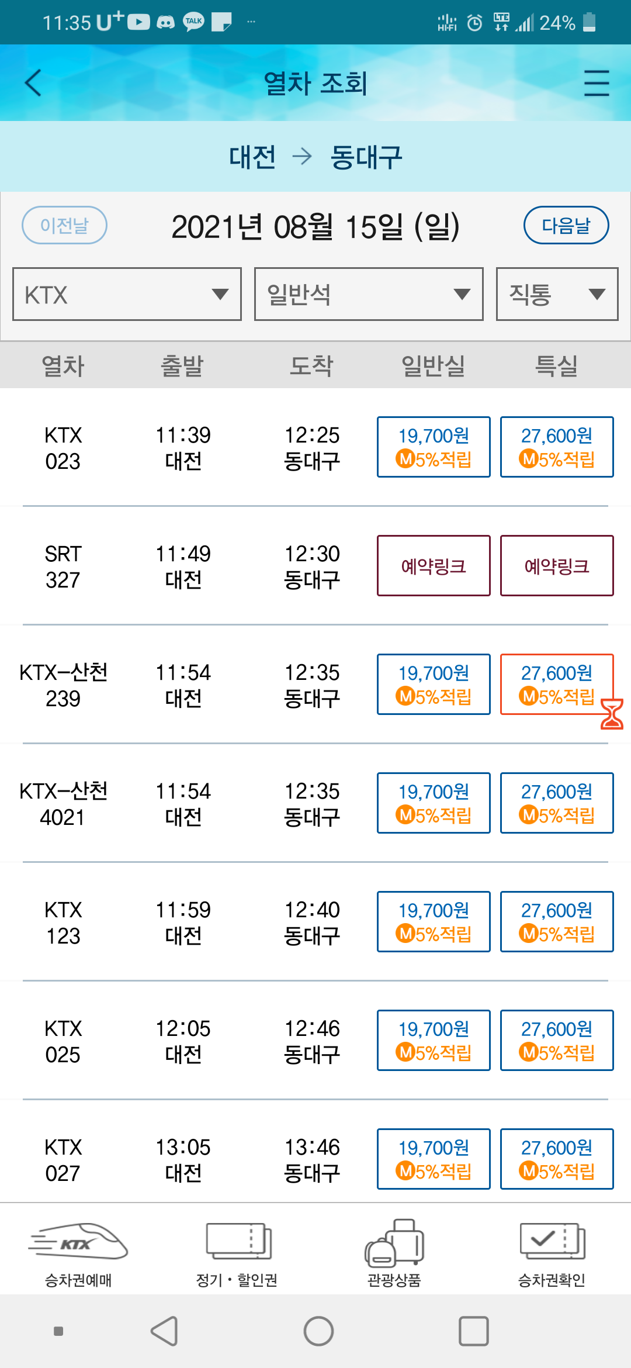The image size is (631, 1368).
Task: Select KTX 025 일반실 19,700원 fare
Action: tap(434, 1040)
